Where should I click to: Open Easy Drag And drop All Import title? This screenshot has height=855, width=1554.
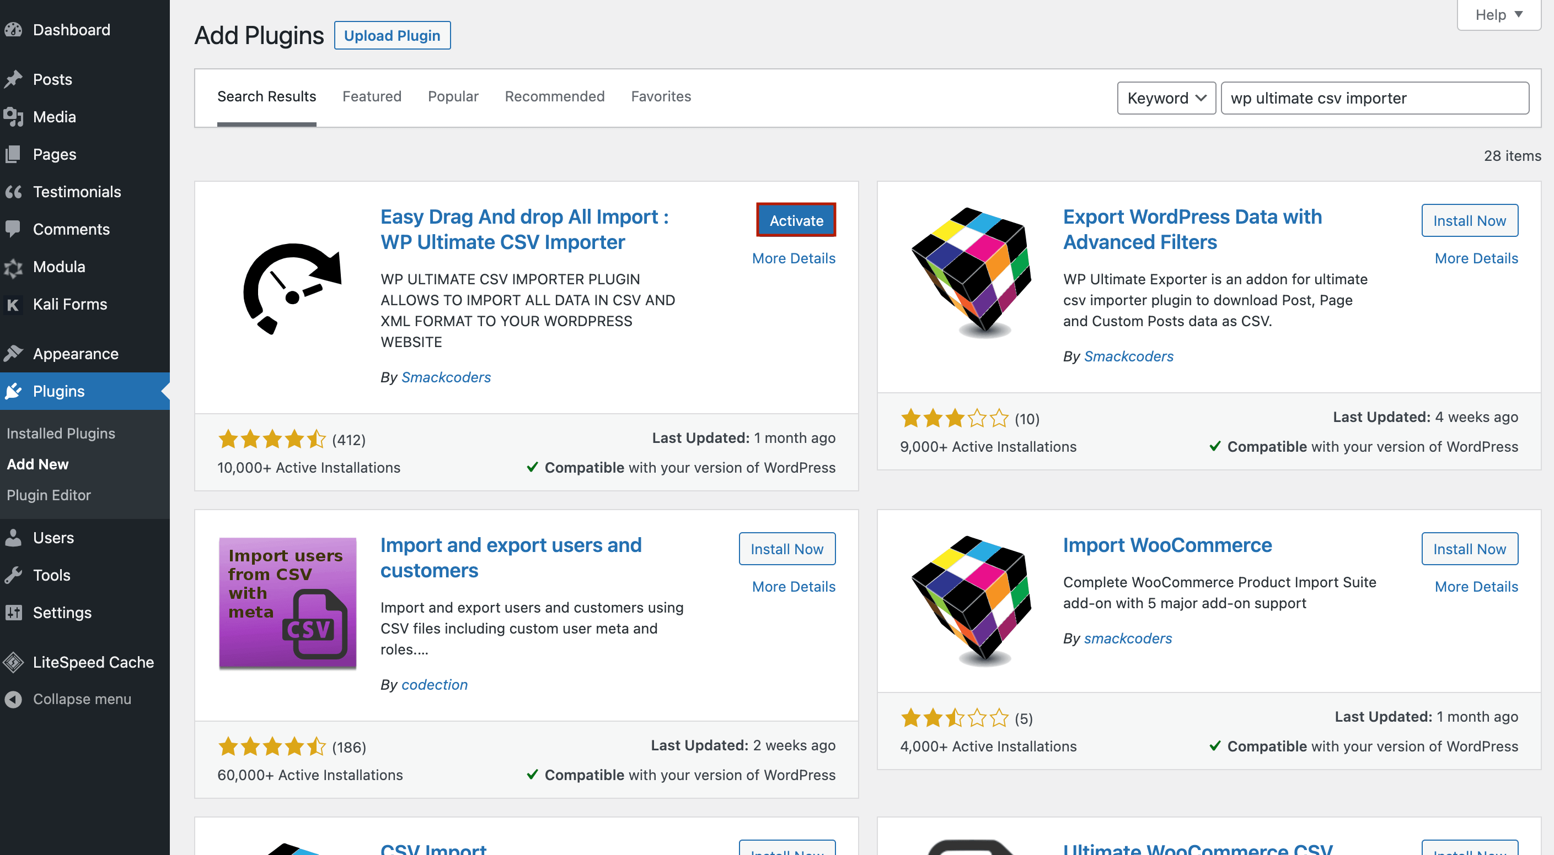tap(525, 229)
